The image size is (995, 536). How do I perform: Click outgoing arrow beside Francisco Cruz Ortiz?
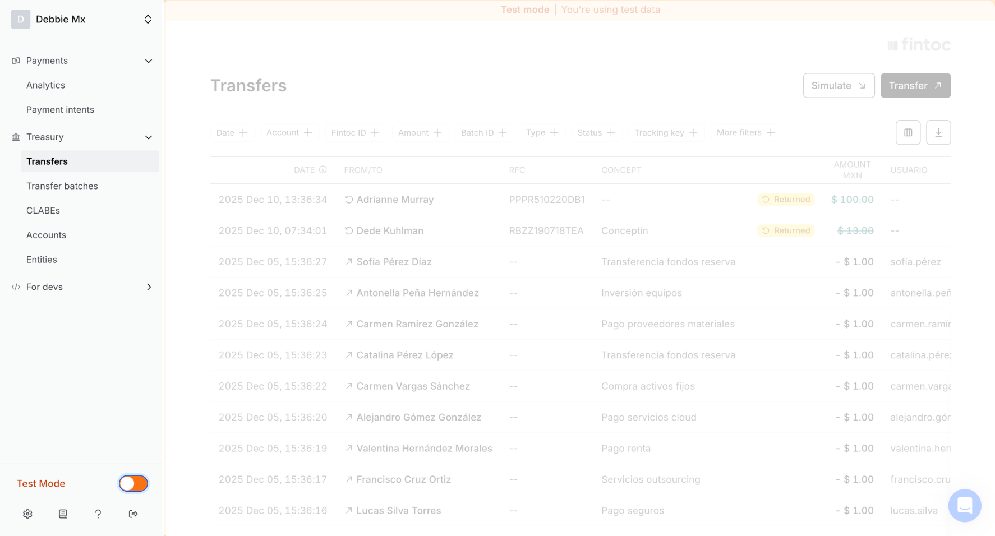(349, 479)
